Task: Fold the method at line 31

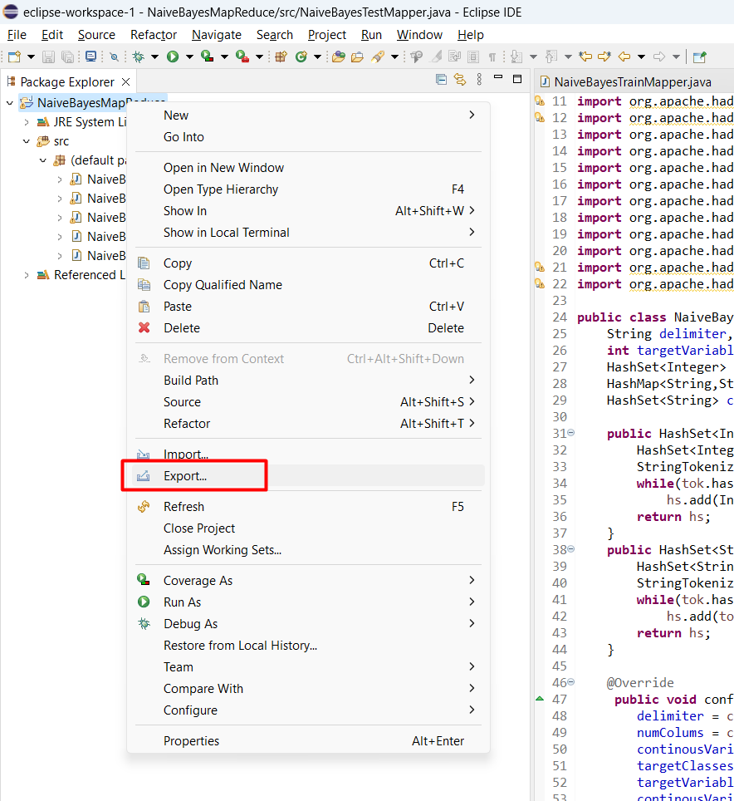Action: 570,434
